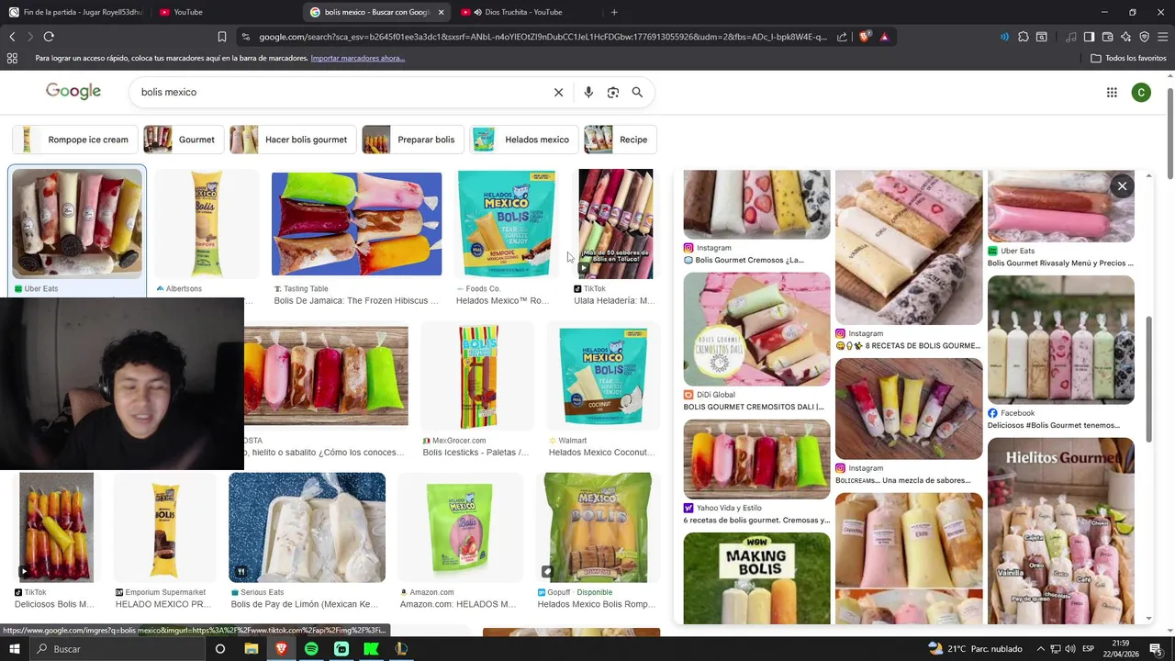Open the tab search icon in toolbar

click(1041, 37)
